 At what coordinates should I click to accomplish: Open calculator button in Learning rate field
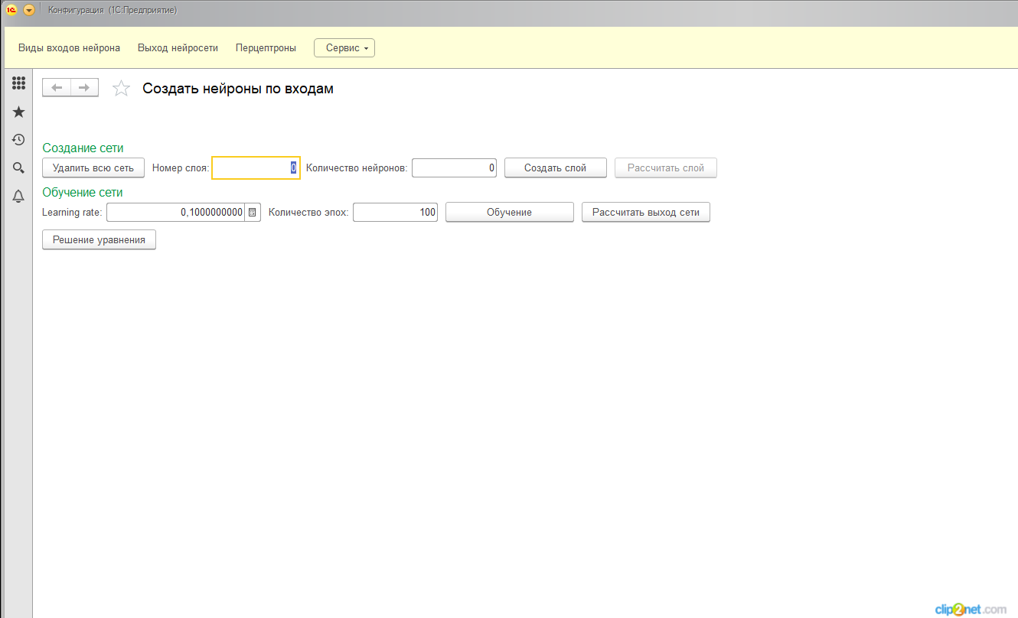[253, 212]
